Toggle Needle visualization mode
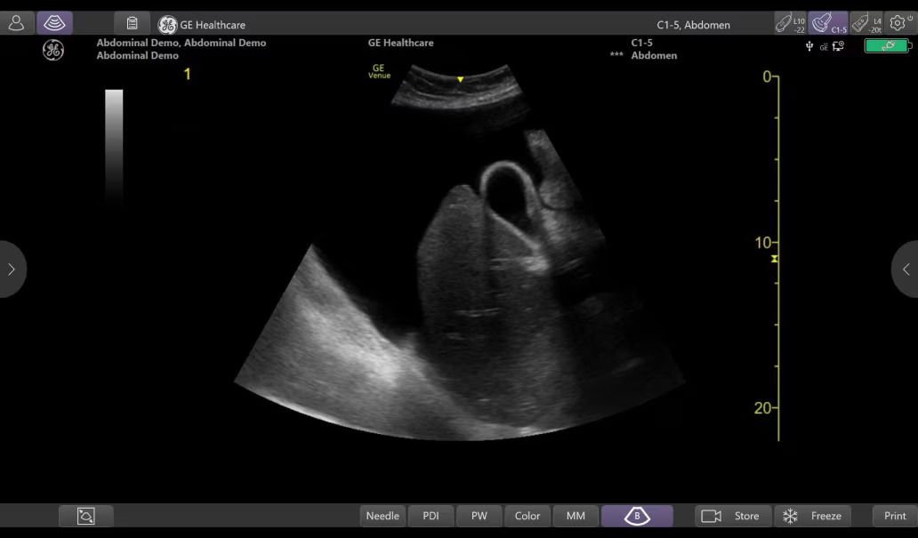Image resolution: width=918 pixels, height=538 pixels. point(382,516)
